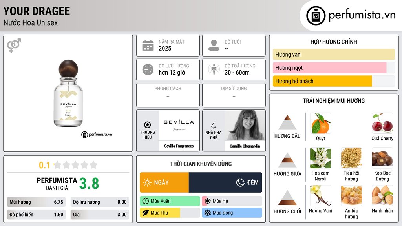Click the Tiểu hồi hương note image
Viewport: 402px width, 226px height.
[x=351, y=158]
